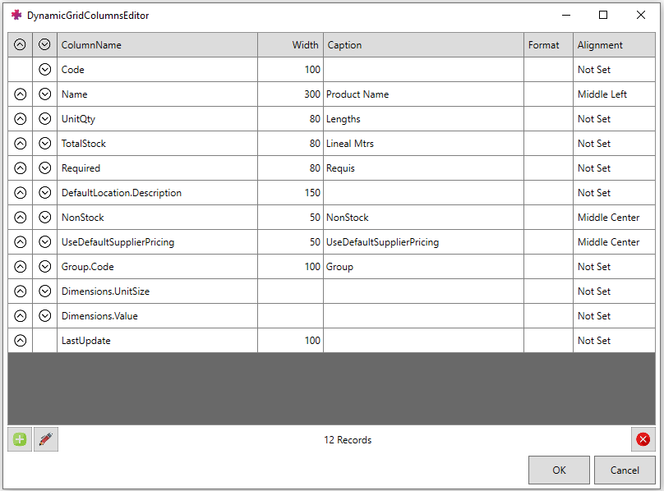Select the 'Product Name' caption cell
This screenshot has height=491, width=664.
point(423,94)
